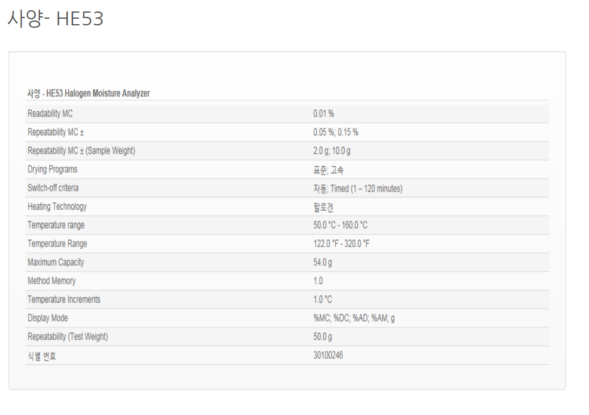Screen dimensions: 589x415
Task: Click Repeatability MC ± (Sample Weight) label
Action: 81,151
